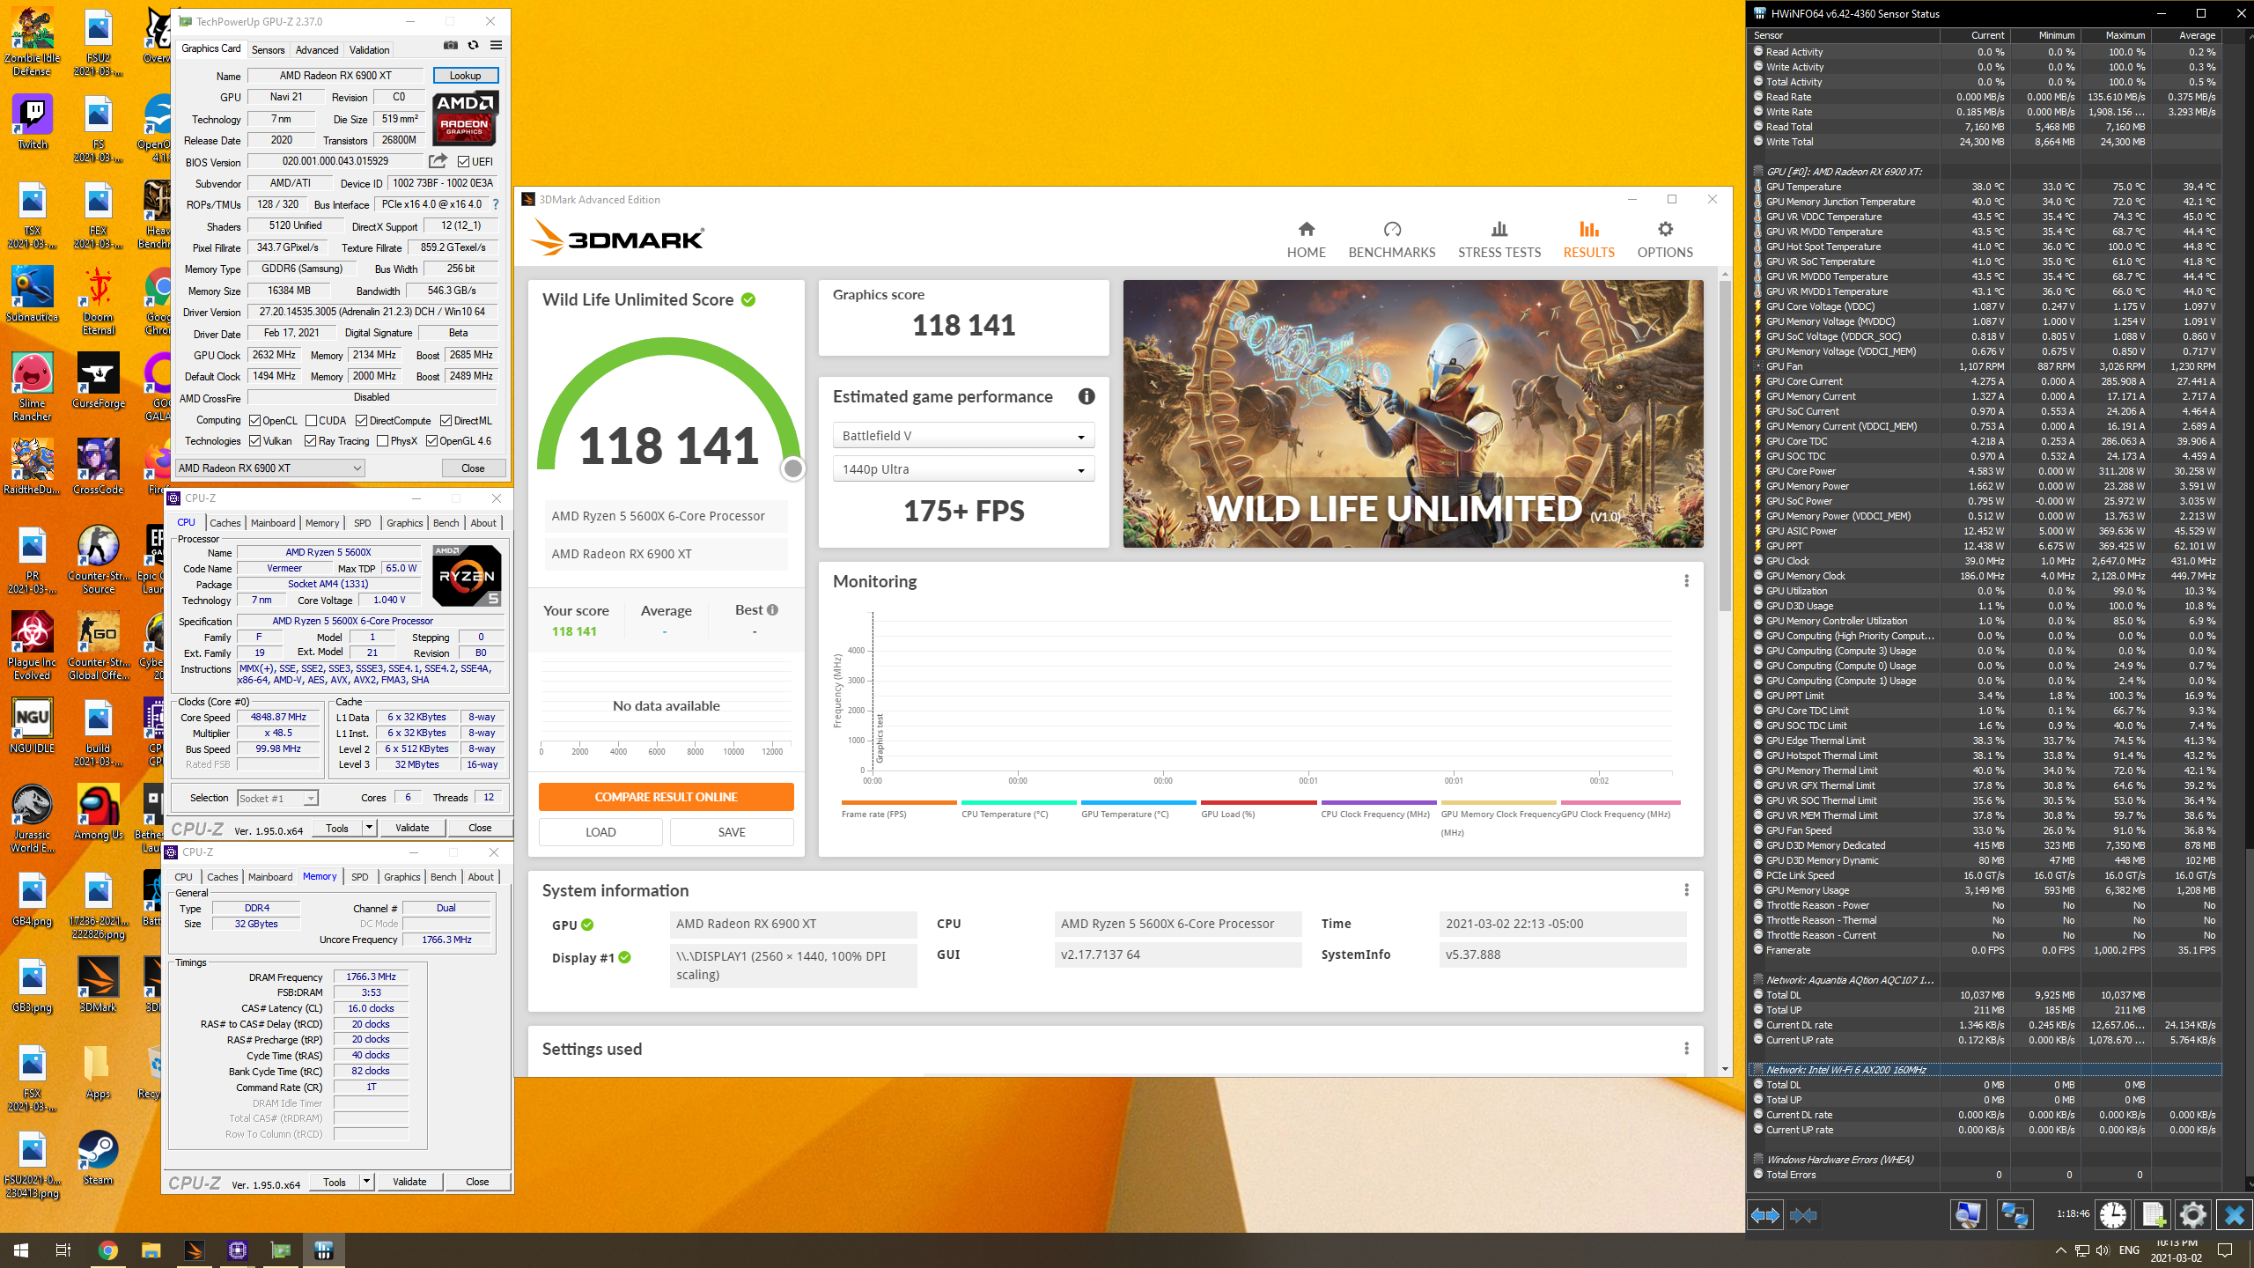Open the Battlefield V game dropdown

pos(963,435)
